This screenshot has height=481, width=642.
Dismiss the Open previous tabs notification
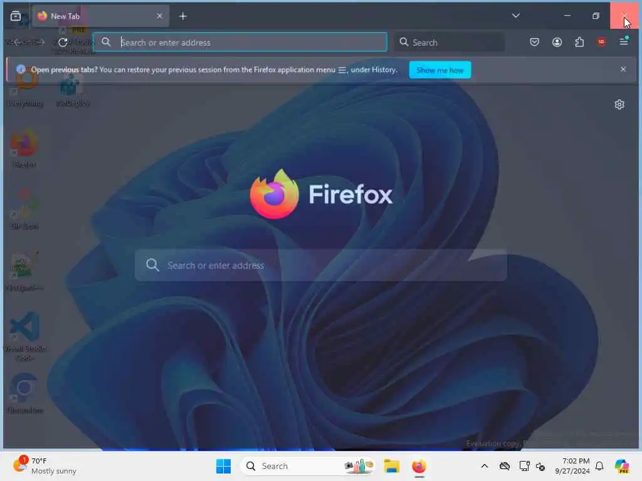pos(623,69)
